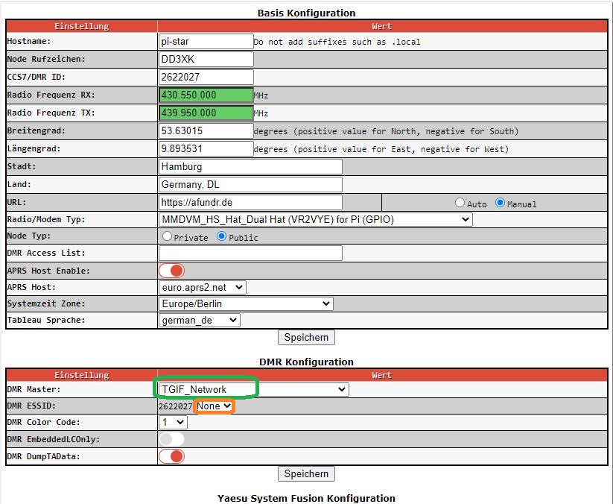Click the 'Yaesu System Fusion Konfiguration' heading
The image size is (613, 504).
pyautogui.click(x=307, y=498)
